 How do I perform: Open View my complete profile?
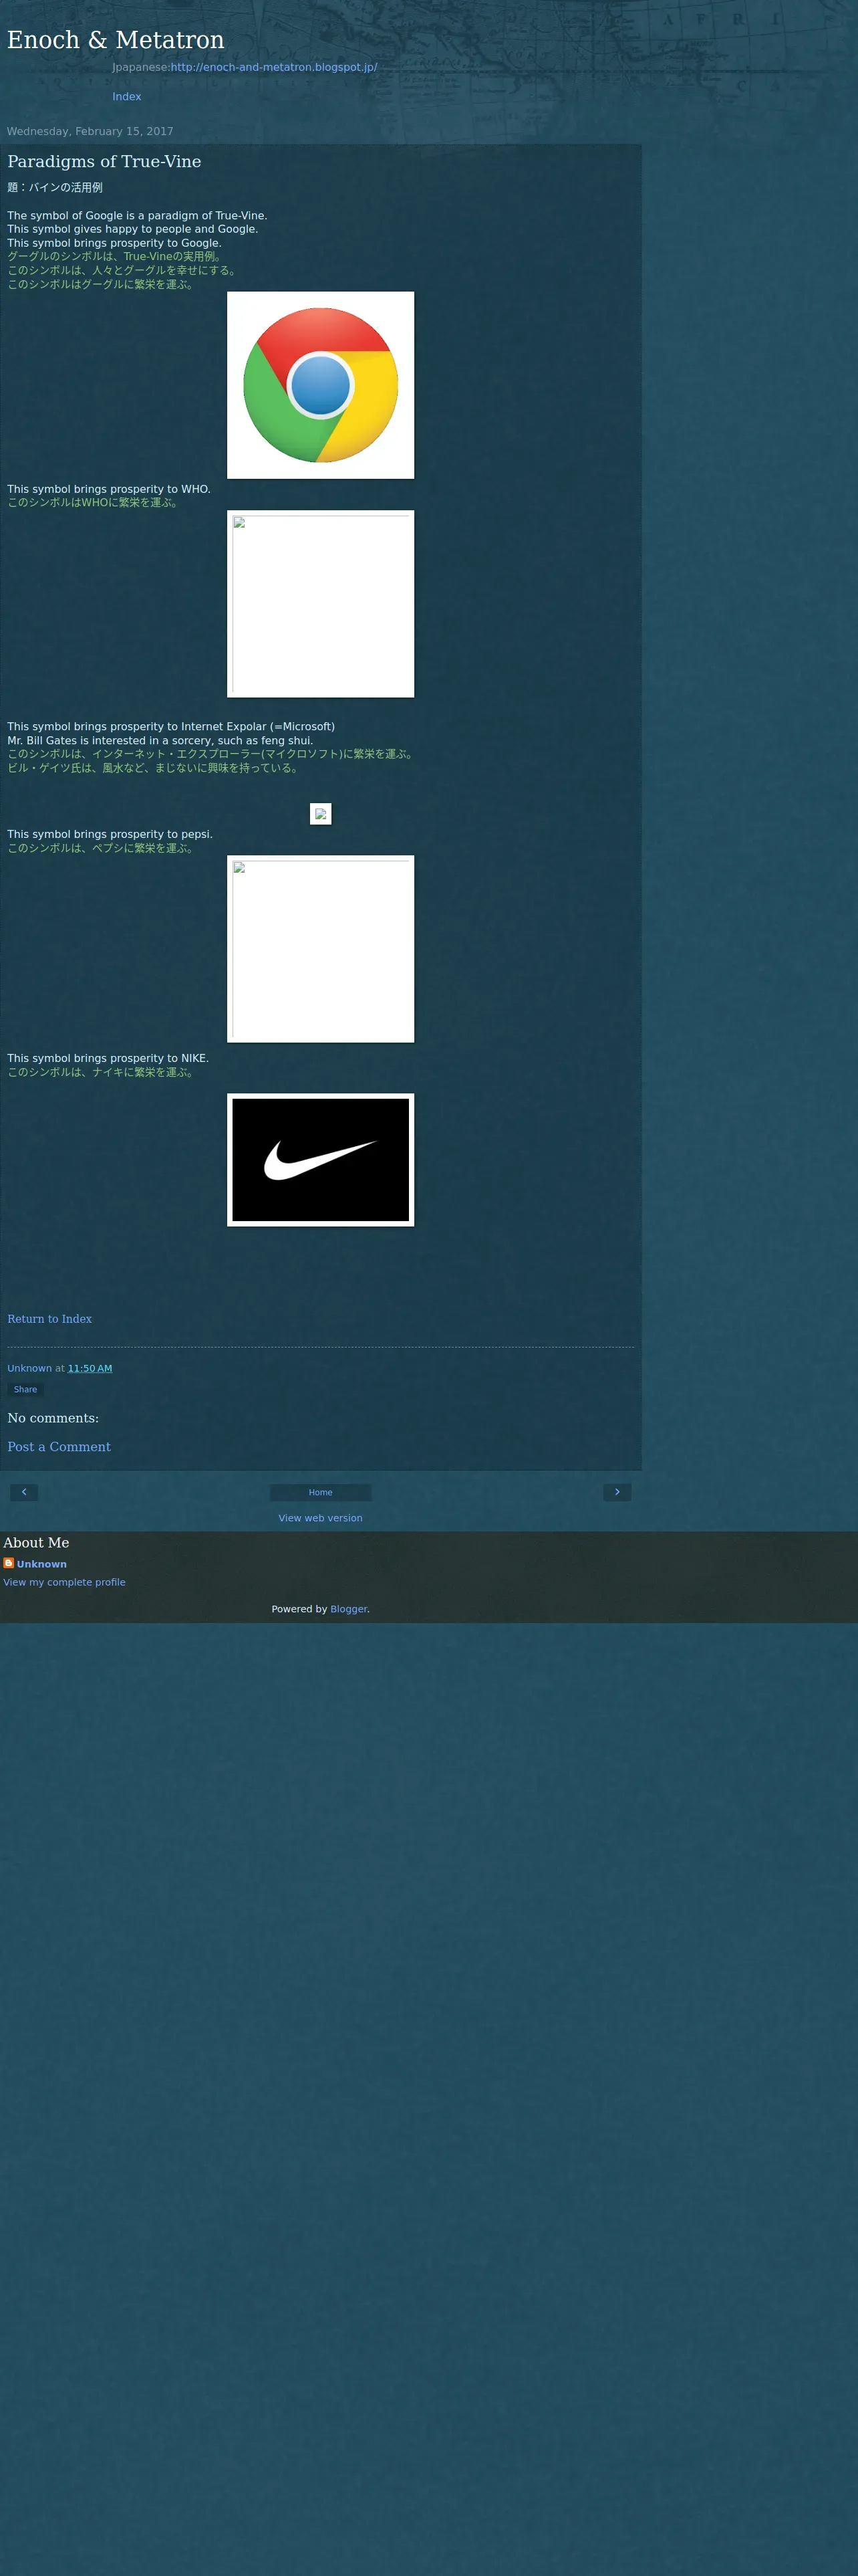(64, 1582)
